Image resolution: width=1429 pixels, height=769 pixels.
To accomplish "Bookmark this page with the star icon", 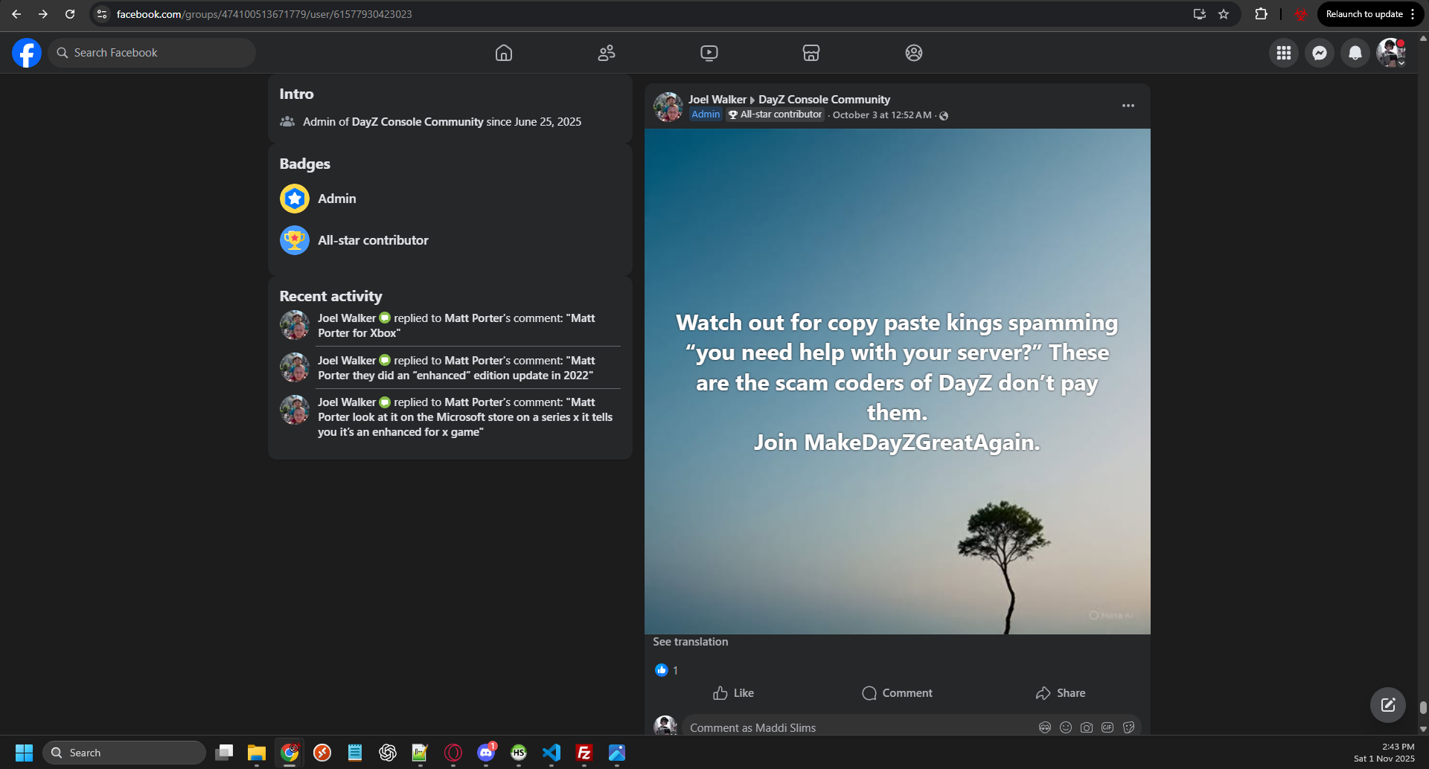I will point(1224,14).
